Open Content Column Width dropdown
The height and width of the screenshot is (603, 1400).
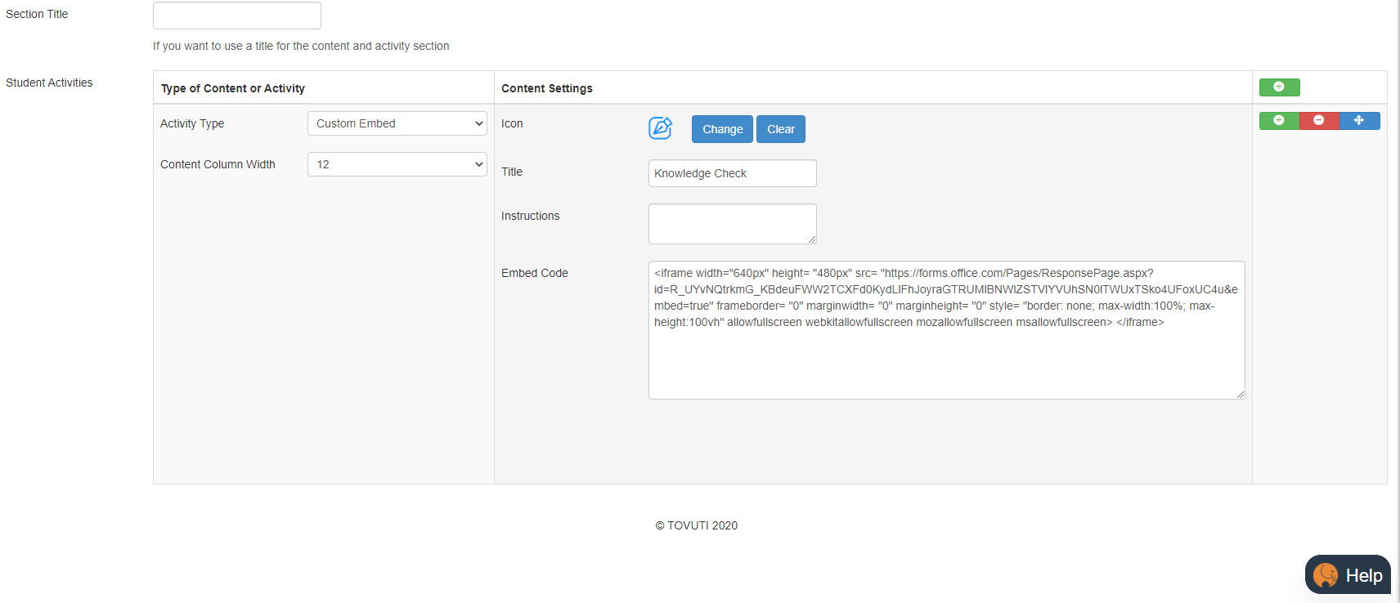tap(397, 164)
